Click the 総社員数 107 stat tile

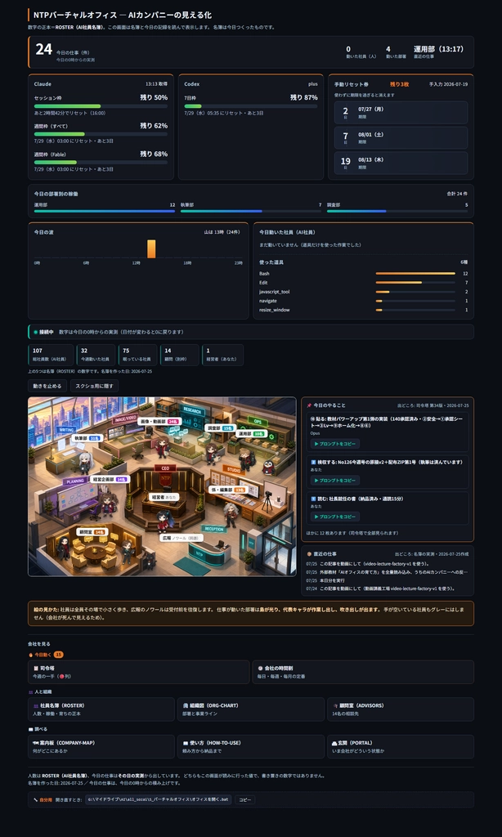51,355
